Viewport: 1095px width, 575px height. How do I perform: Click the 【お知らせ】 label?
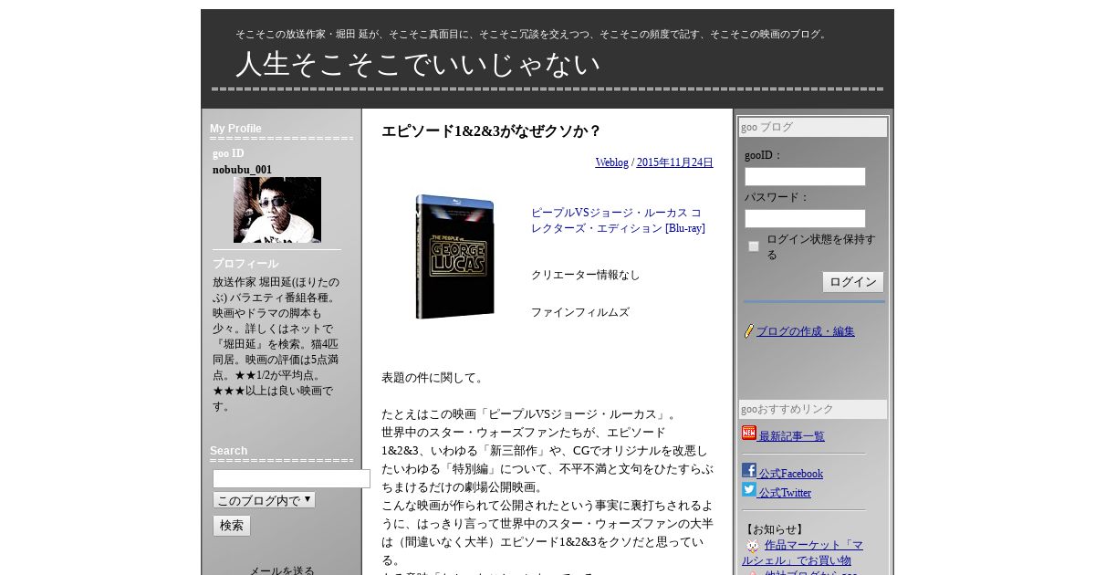[x=775, y=529]
